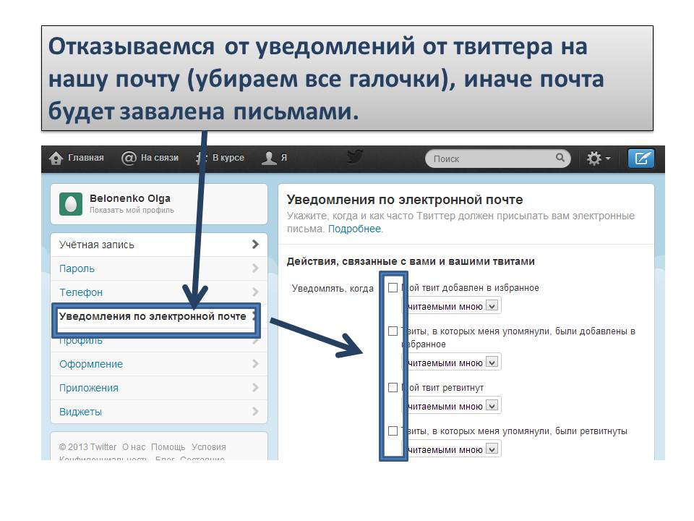The image size is (694, 521).
Task: Click the 'Уведомлять, когда' label
Action: (x=333, y=289)
